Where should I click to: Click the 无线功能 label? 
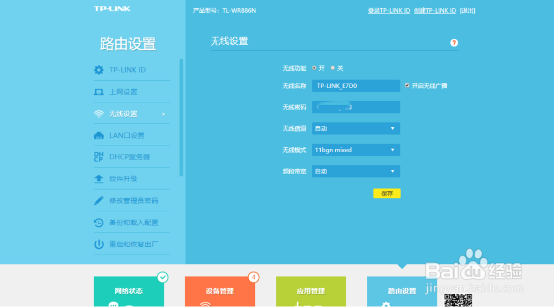(294, 68)
